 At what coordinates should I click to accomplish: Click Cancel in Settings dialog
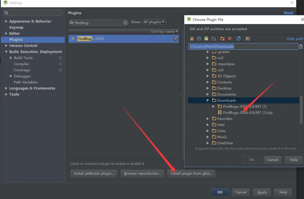pyautogui.click(x=241, y=192)
